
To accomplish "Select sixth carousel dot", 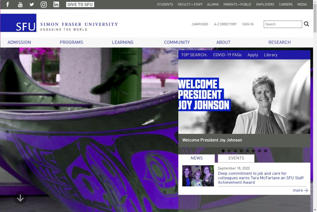I will 253,151.
